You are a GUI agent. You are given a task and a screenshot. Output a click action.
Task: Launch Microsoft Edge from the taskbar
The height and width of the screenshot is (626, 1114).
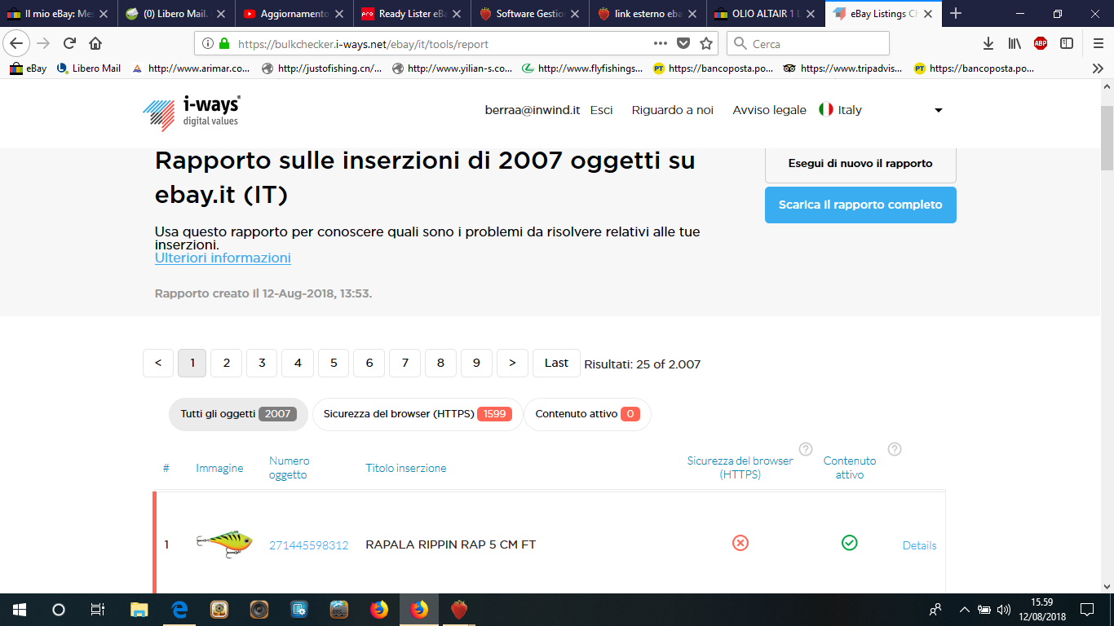[x=179, y=610]
